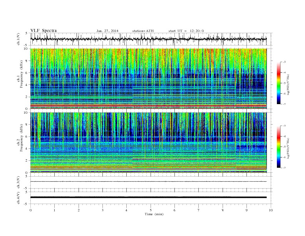Viewport: 305px width, 236px height.
Task: Click the "station=ATH" header label
Action: (143, 31)
